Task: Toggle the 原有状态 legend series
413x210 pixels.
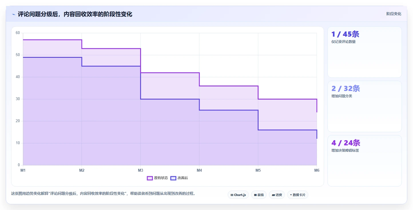Action: point(157,178)
